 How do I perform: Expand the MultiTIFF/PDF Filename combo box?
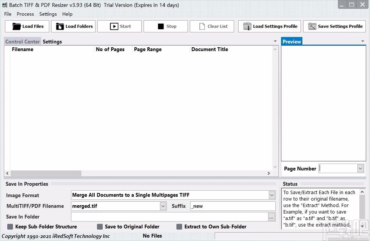(x=163, y=206)
